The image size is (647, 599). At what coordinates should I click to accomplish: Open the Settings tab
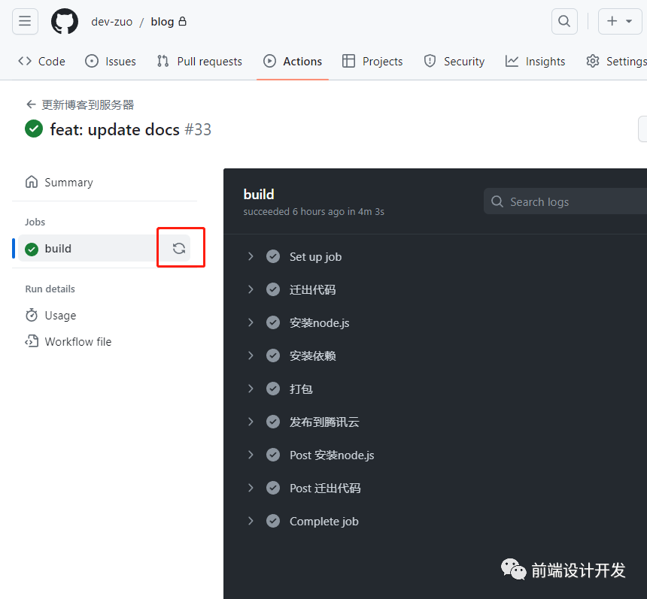click(x=616, y=62)
